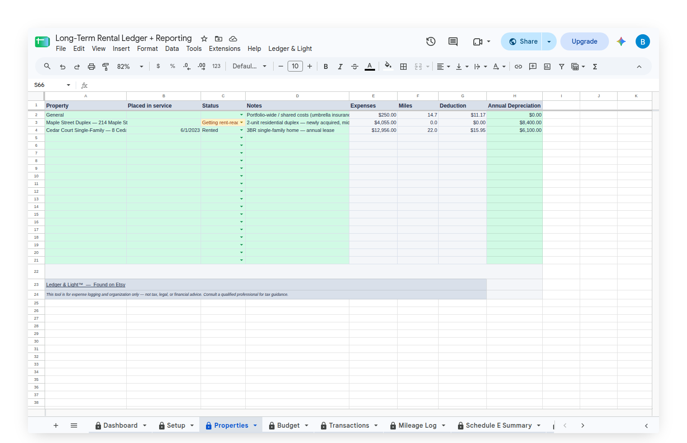Click the Upgrade button
The width and height of the screenshot is (687, 443).
(x=585, y=41)
